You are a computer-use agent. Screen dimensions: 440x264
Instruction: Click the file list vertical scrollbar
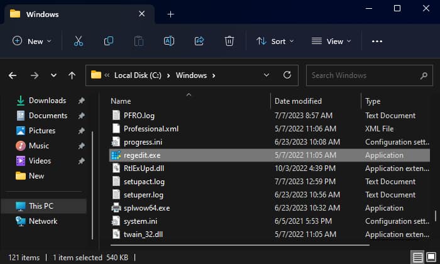pyautogui.click(x=435, y=216)
